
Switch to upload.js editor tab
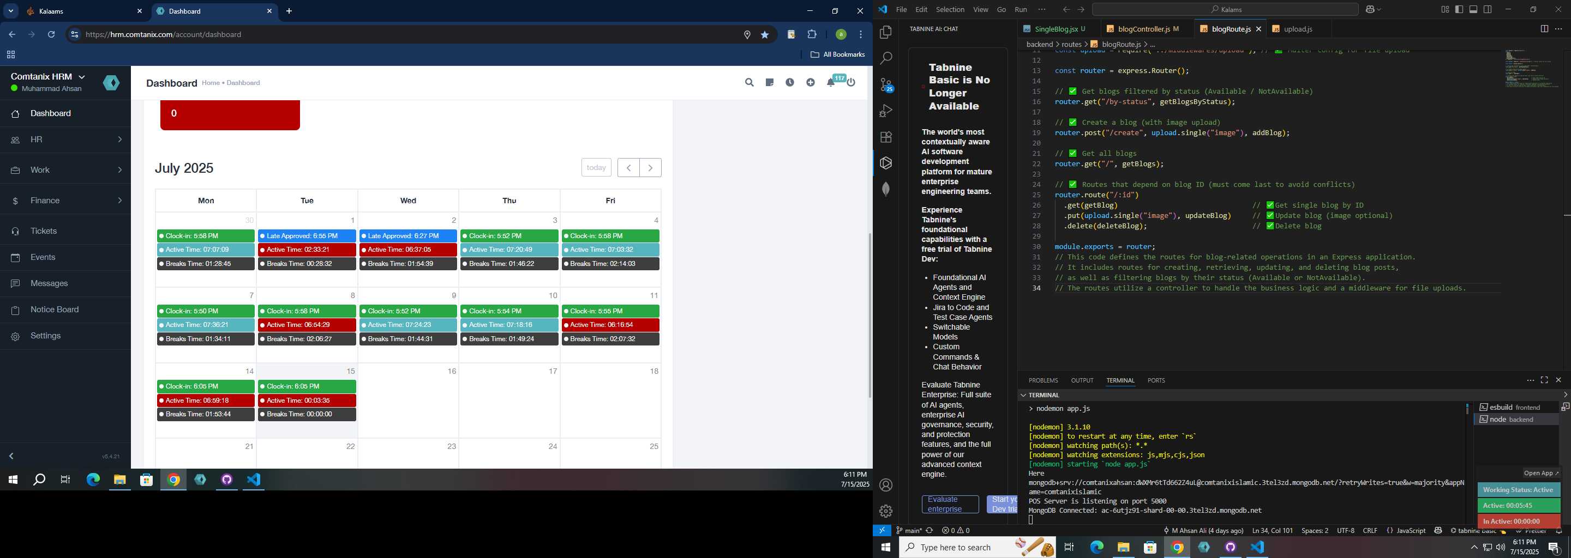[x=1298, y=29]
